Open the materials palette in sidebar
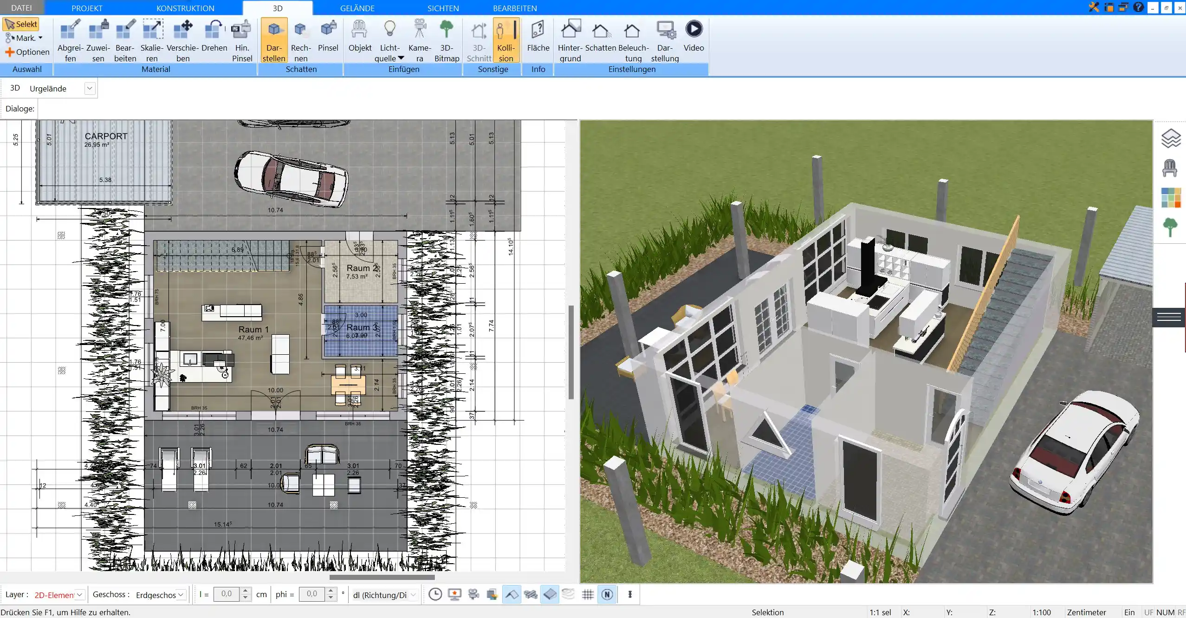1186x618 pixels. (1171, 198)
